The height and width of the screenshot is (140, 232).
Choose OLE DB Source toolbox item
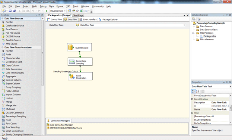point(13,37)
